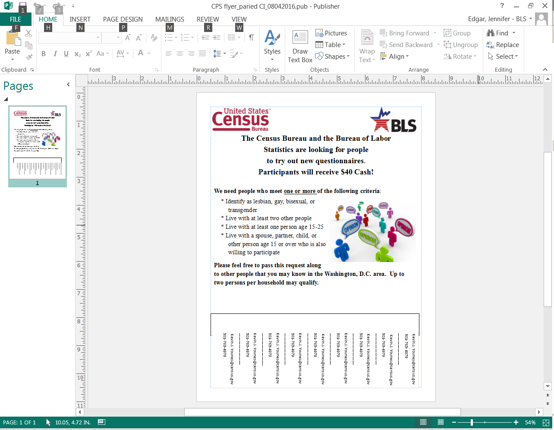This screenshot has height=430, width=554.
Task: Toggle Underline formatting
Action: [66, 54]
